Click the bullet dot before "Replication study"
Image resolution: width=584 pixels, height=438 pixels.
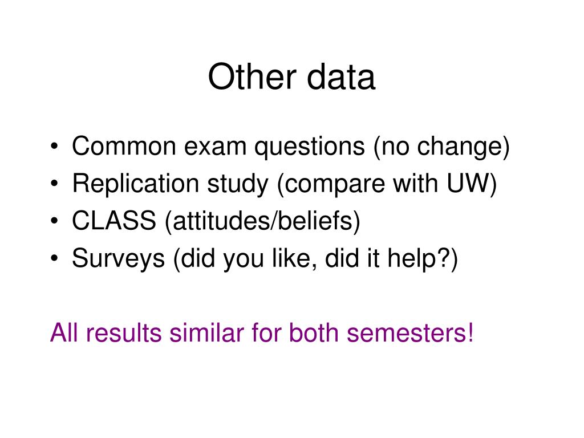point(54,185)
